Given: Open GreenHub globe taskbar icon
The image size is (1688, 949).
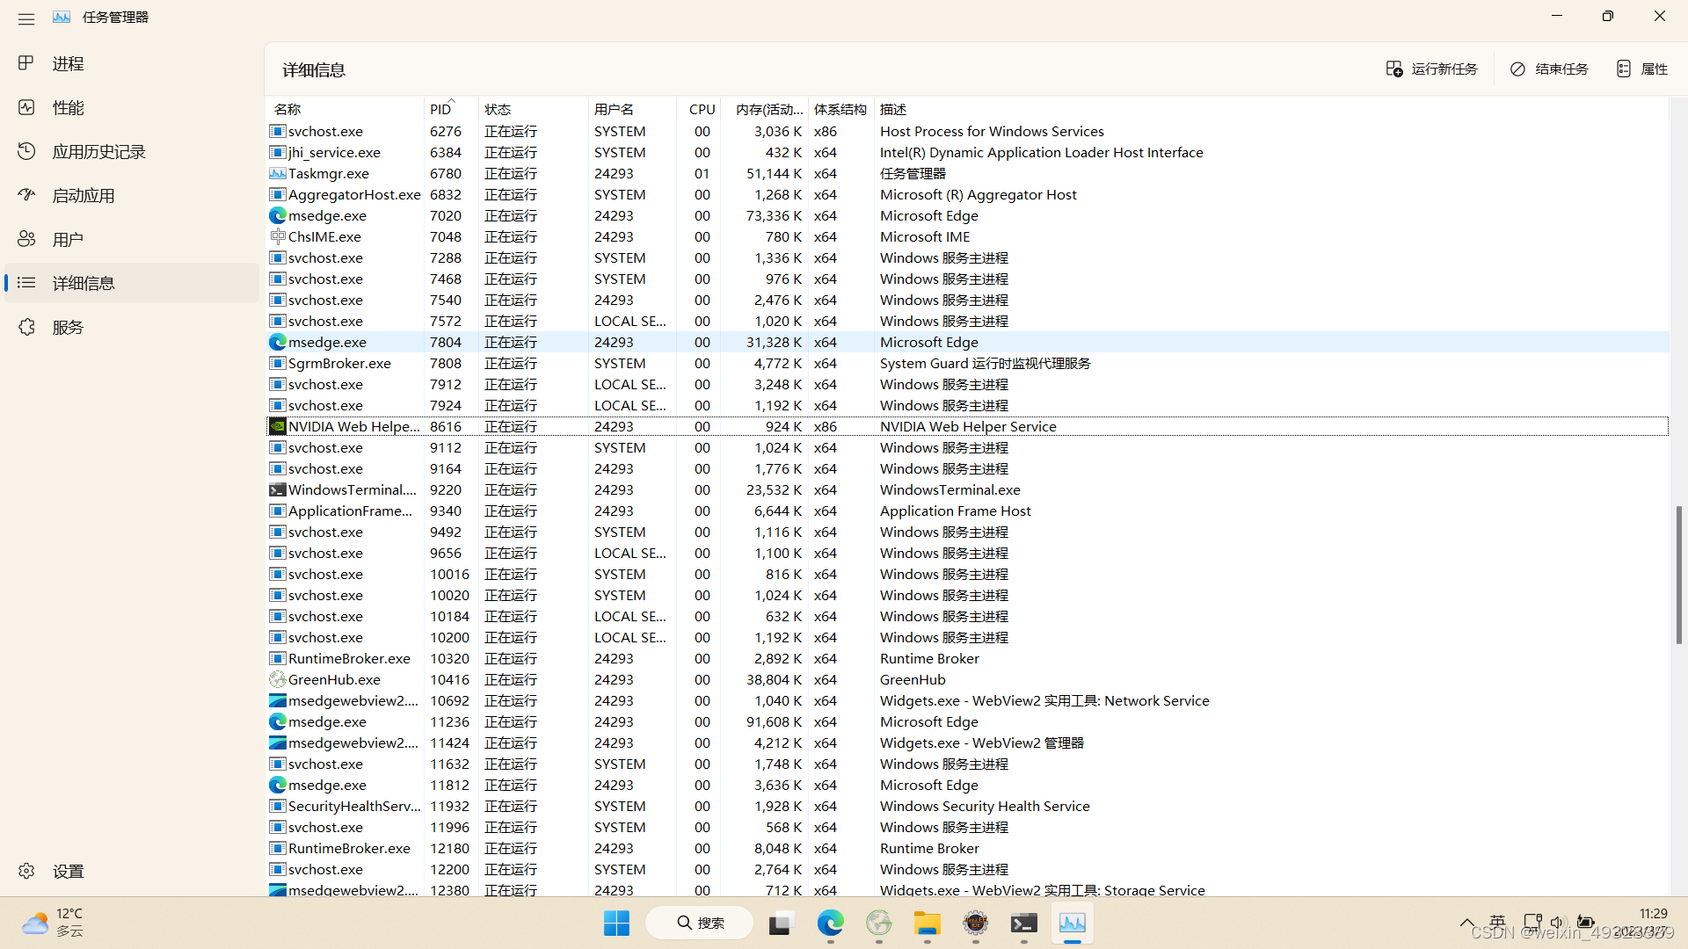Looking at the screenshot, I should (878, 923).
